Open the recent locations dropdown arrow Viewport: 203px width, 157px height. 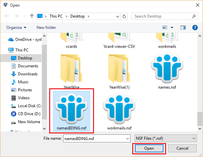pos(24,16)
